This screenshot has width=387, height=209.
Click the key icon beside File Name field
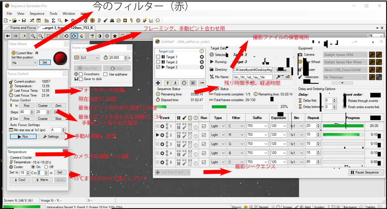[x=279, y=77]
